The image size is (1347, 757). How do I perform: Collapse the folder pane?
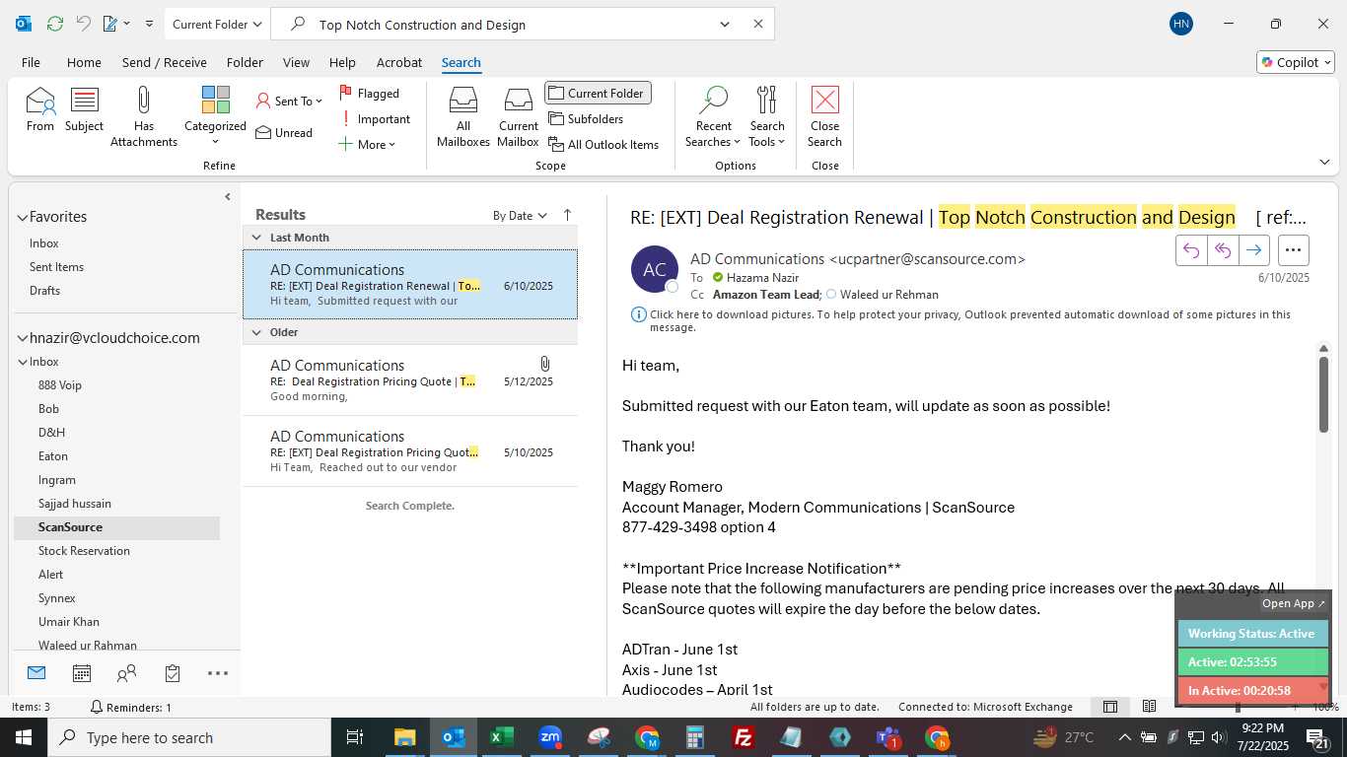coord(228,196)
